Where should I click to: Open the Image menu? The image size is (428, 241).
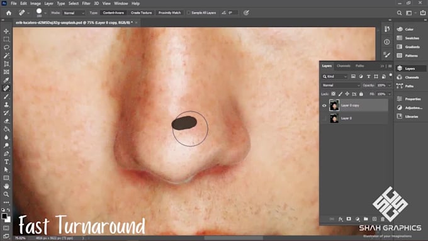pos(35,4)
